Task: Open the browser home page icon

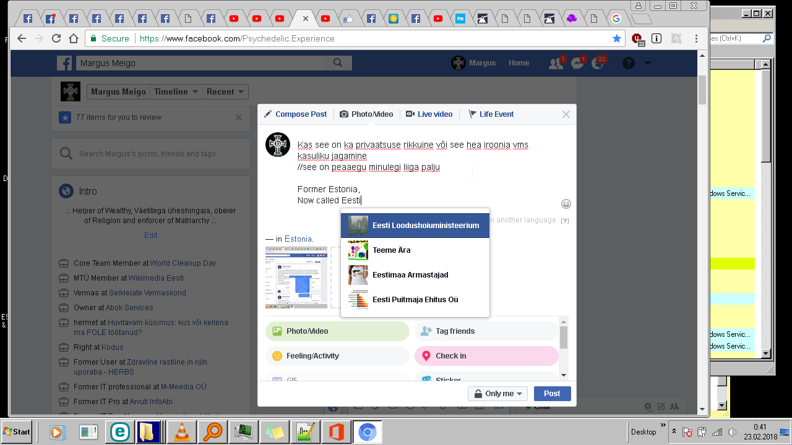Action: click(74, 38)
